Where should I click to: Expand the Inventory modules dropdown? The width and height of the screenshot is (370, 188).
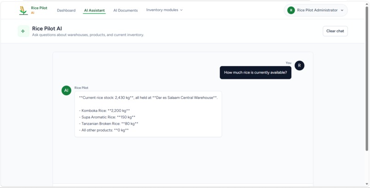click(x=164, y=10)
